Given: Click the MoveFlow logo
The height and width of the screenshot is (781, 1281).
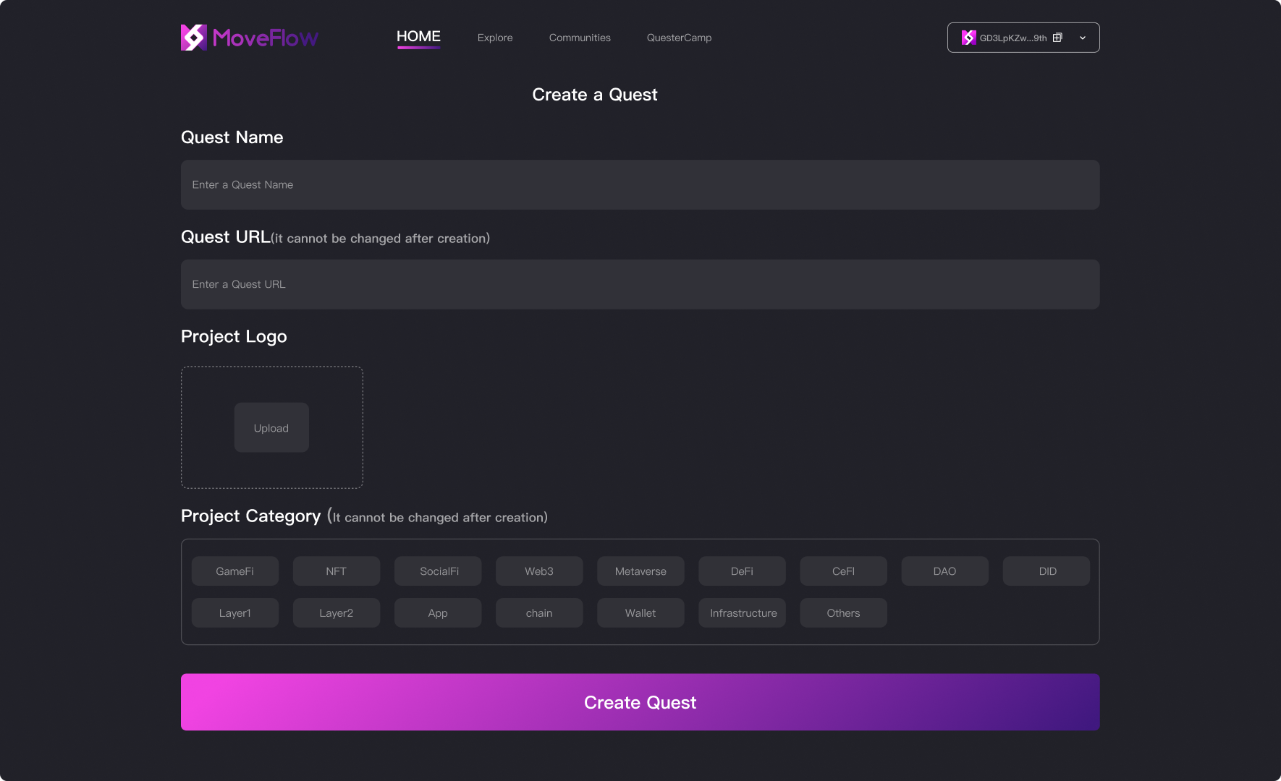Looking at the screenshot, I should pos(250,38).
